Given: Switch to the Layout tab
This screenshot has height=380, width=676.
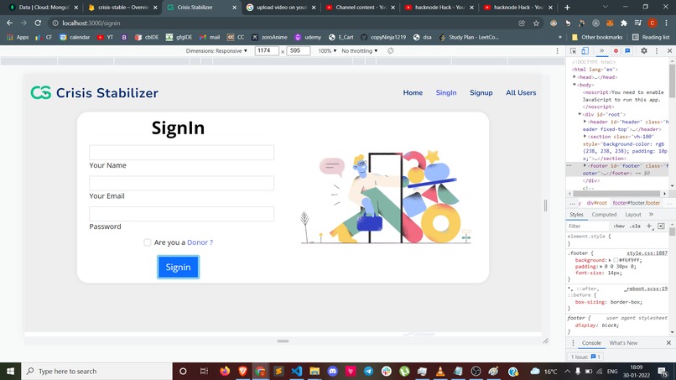Looking at the screenshot, I should click(633, 215).
